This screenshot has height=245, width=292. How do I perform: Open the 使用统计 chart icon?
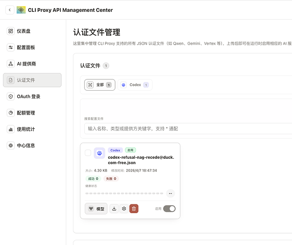click(11, 129)
